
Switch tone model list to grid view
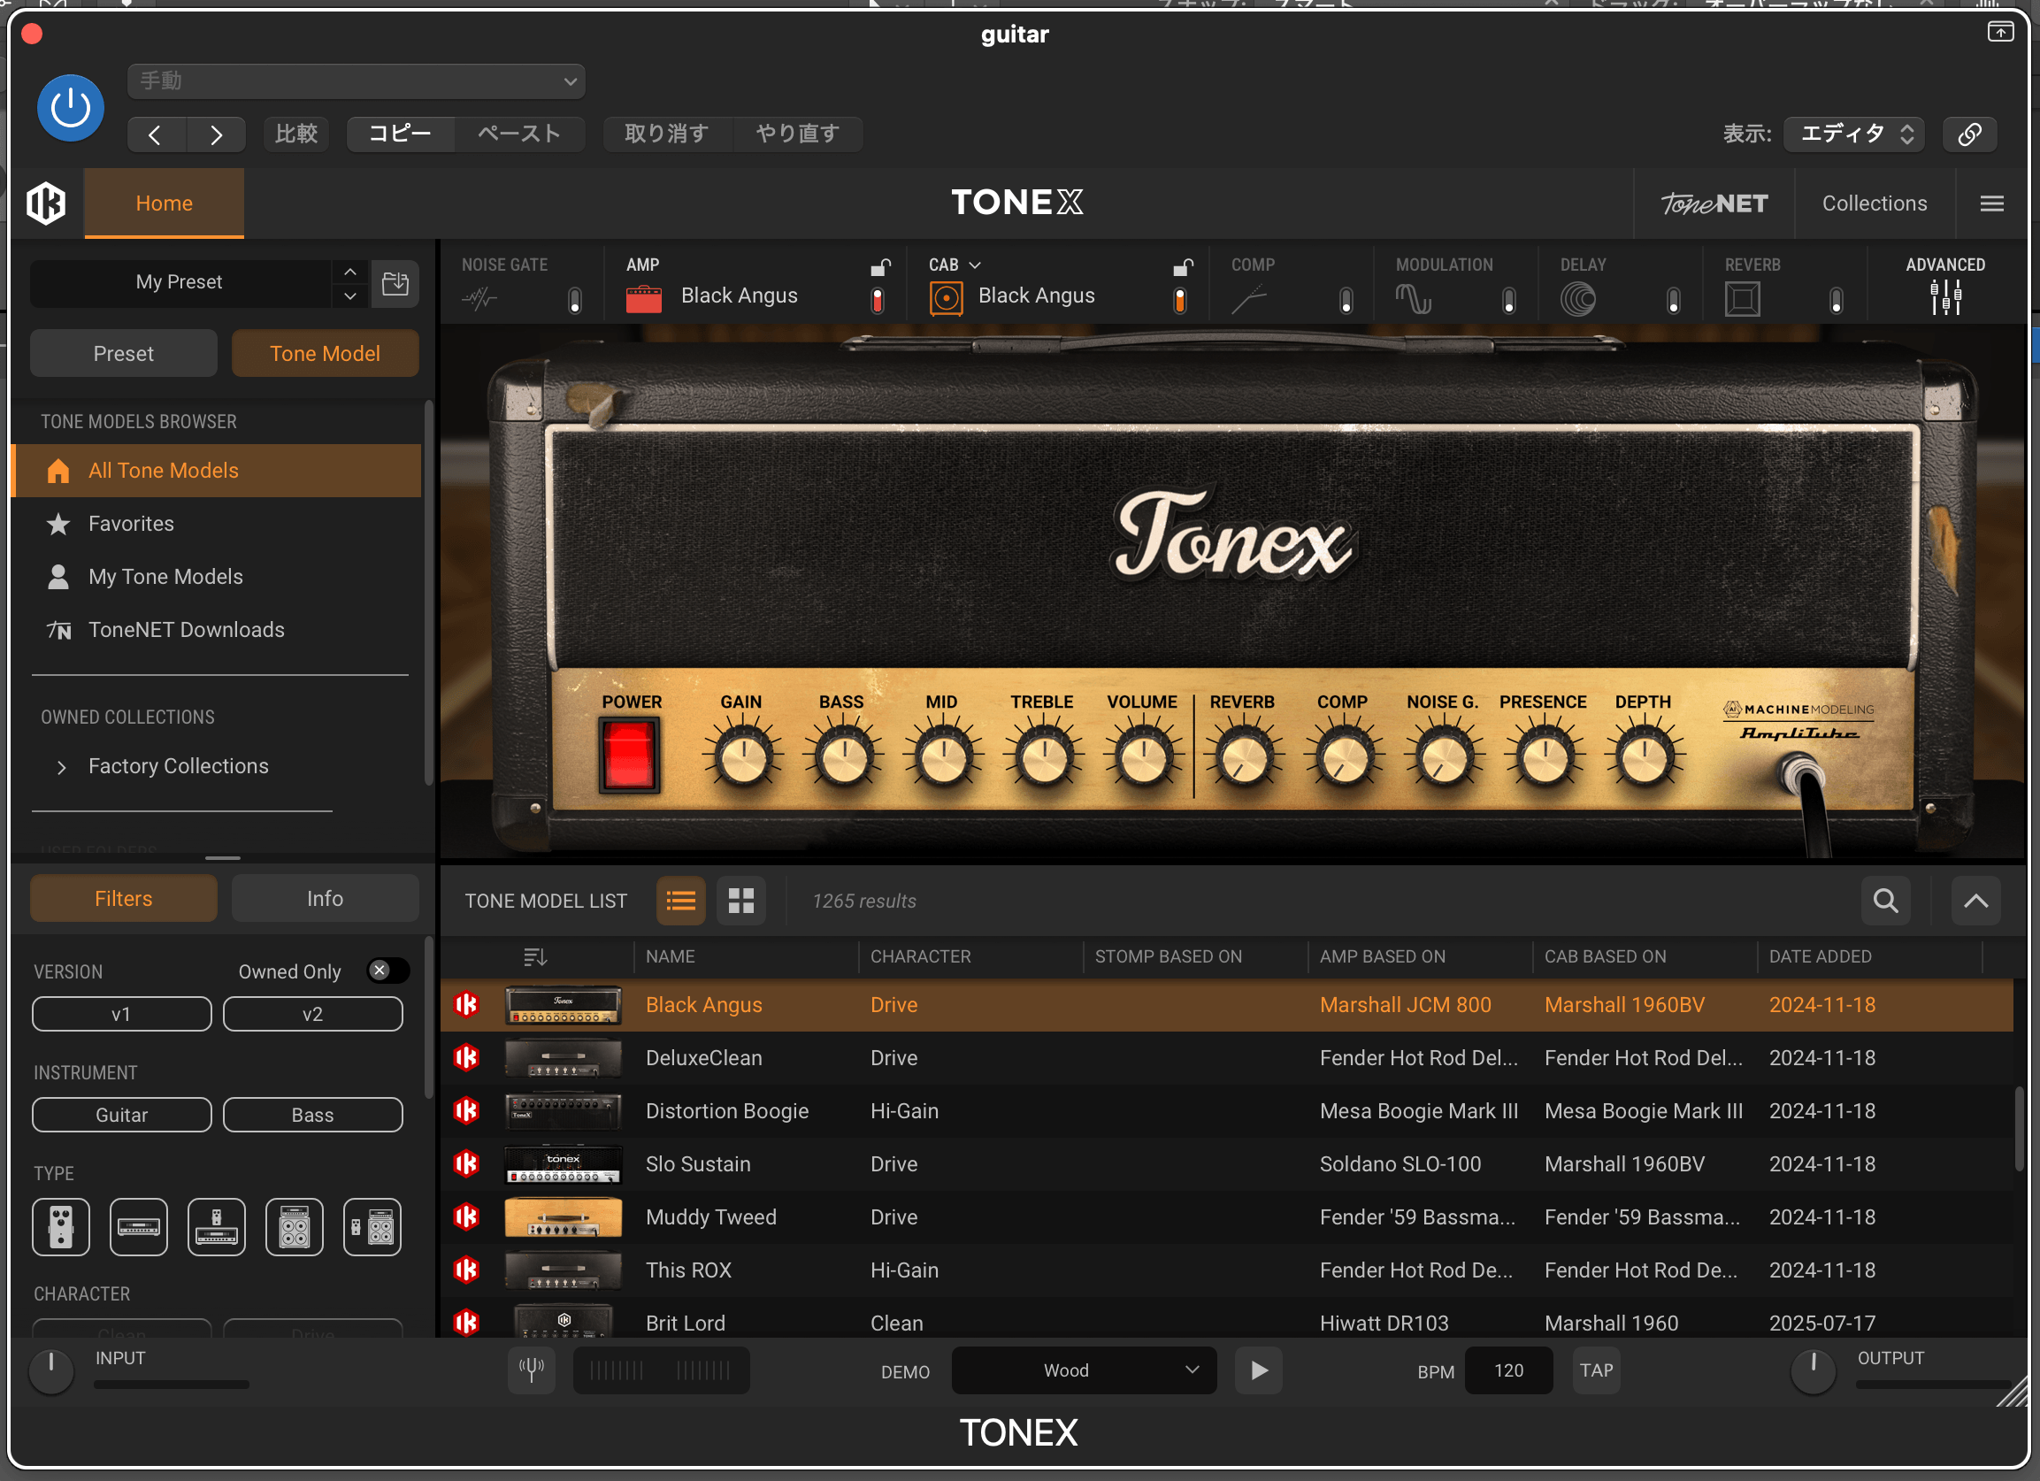[x=740, y=900]
